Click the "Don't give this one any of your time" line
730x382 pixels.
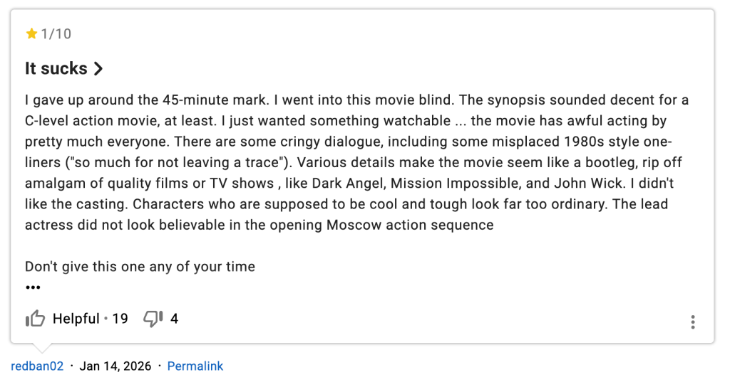(x=140, y=267)
